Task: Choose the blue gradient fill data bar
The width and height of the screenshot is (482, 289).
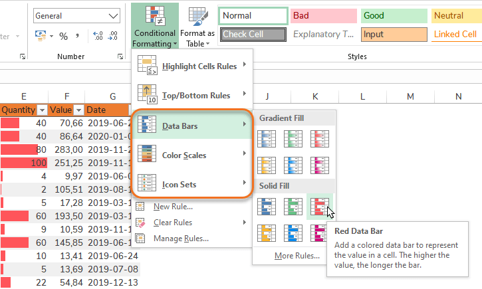Action: [267, 138]
